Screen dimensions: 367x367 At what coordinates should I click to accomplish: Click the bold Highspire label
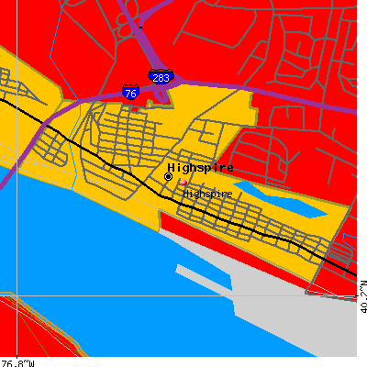200,168
